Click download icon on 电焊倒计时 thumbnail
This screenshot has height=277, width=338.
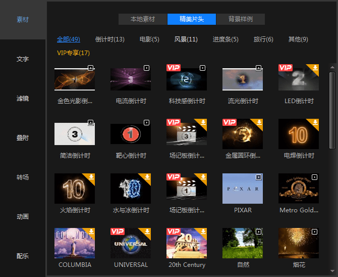(x=315, y=122)
